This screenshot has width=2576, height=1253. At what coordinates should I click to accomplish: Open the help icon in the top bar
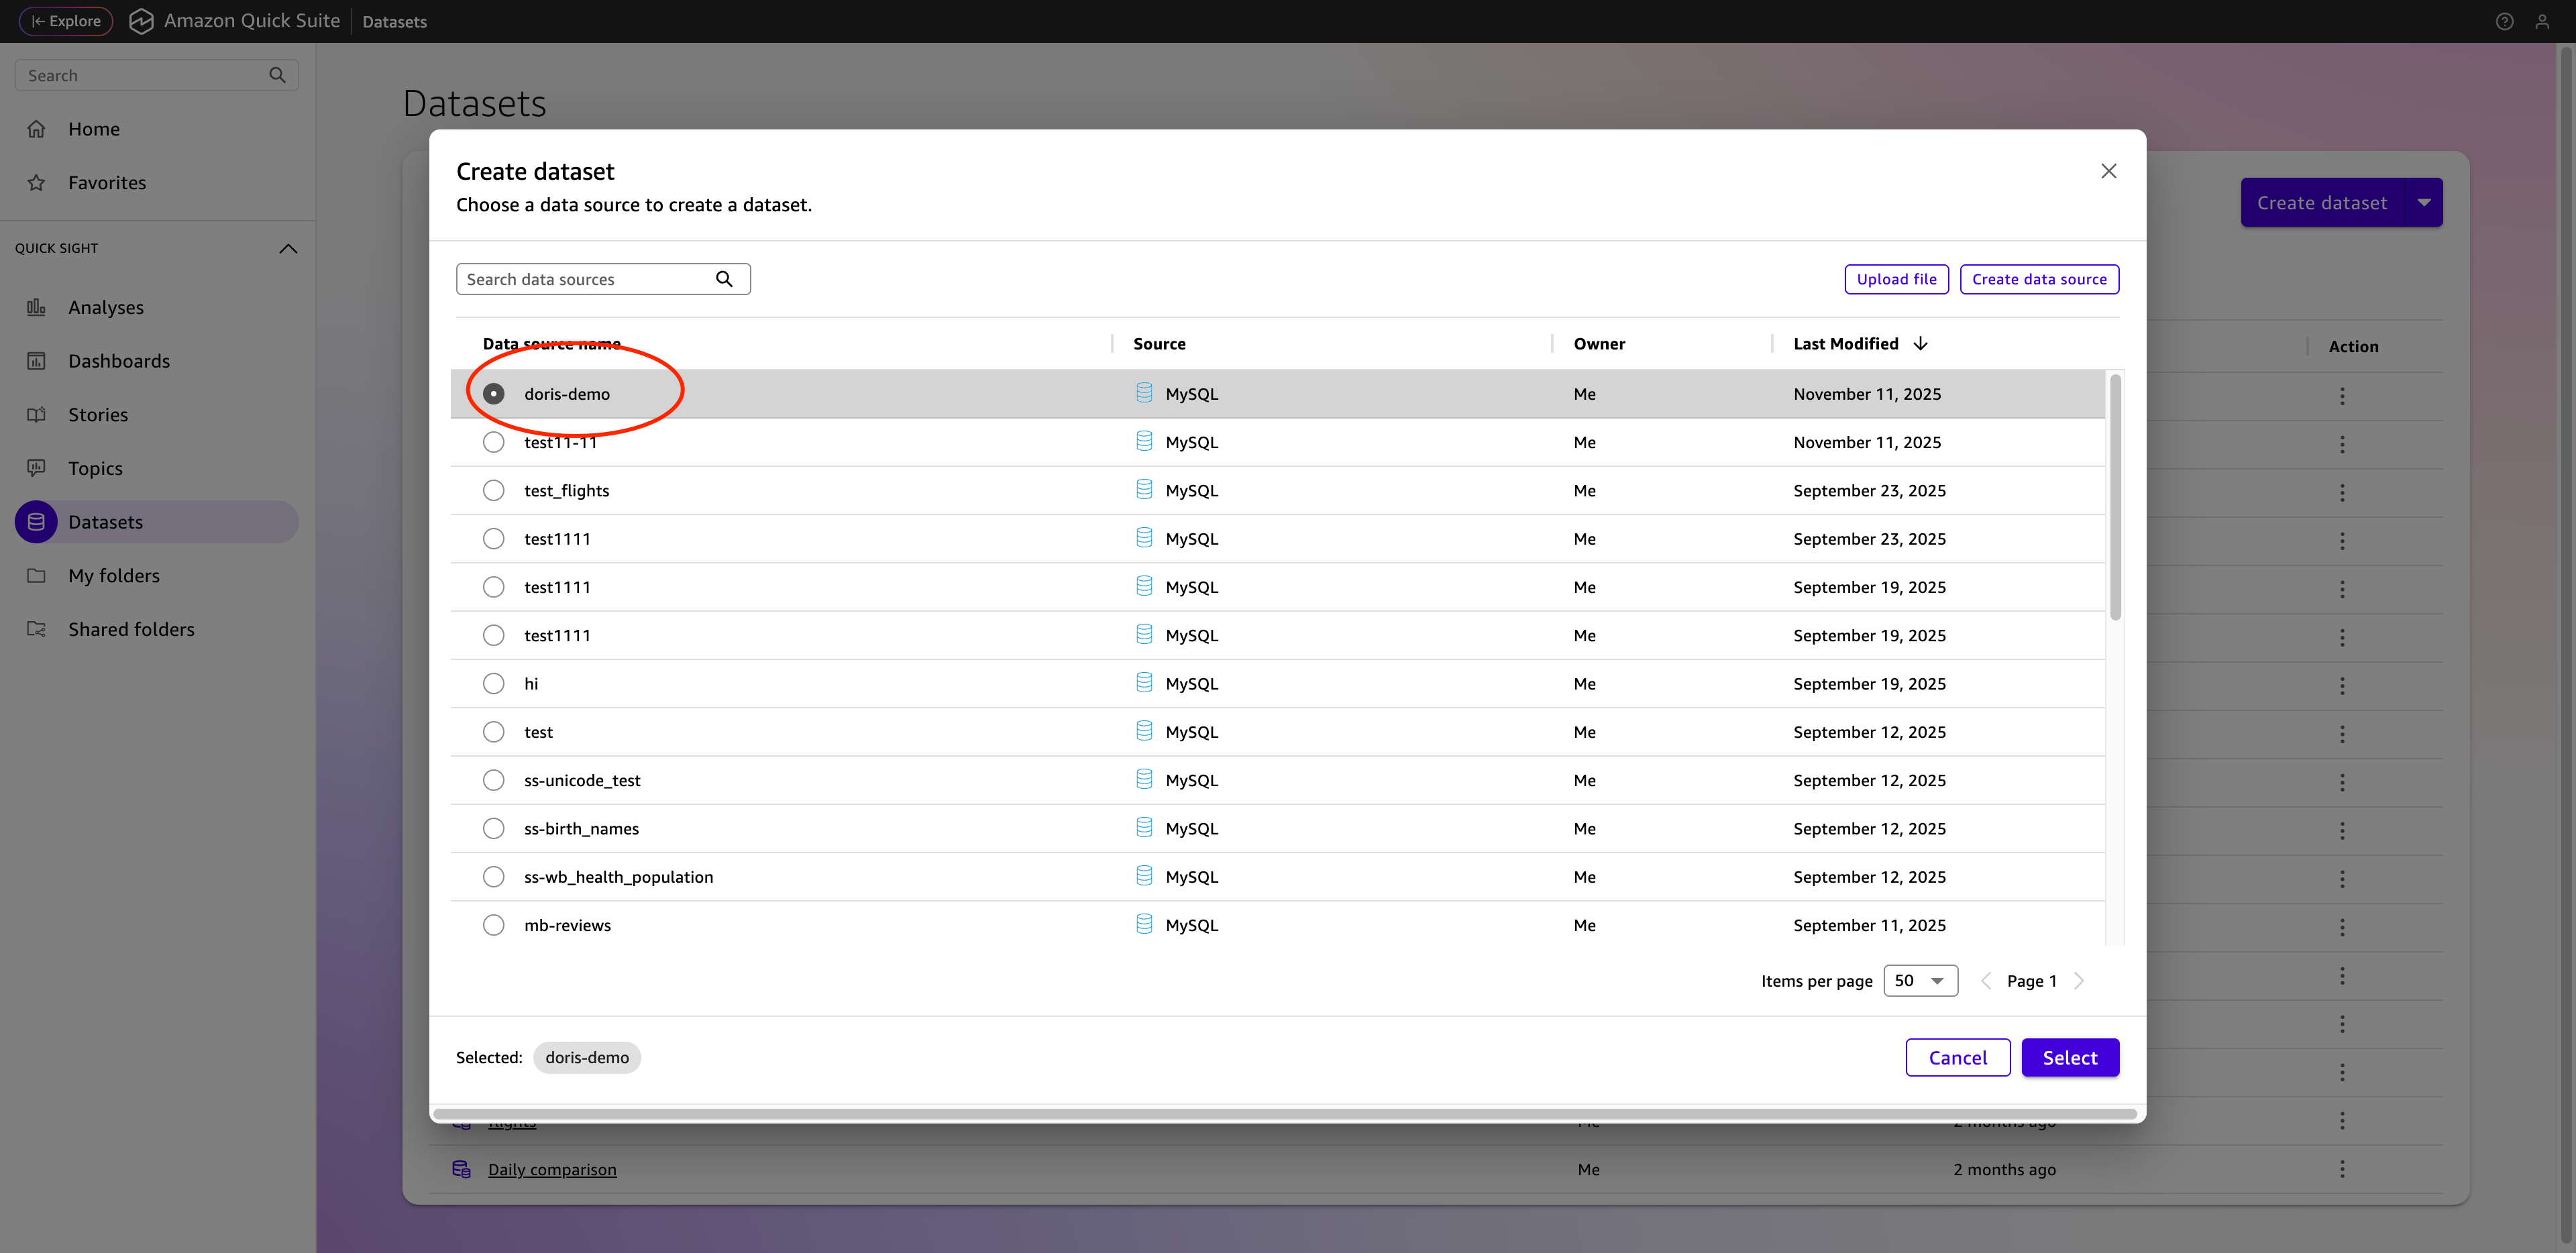pos(2504,20)
